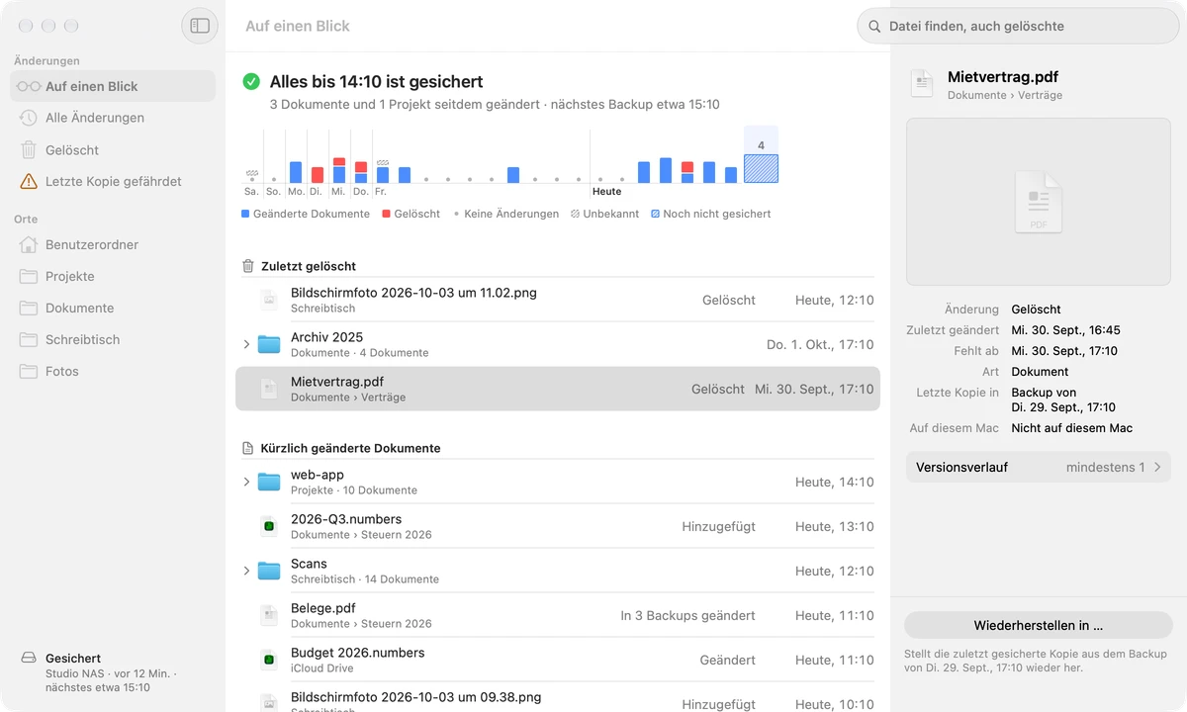Click 'Backup von Di. 29. Sept., 17:10' value
The width and height of the screenshot is (1187, 712).
[x=1063, y=400]
